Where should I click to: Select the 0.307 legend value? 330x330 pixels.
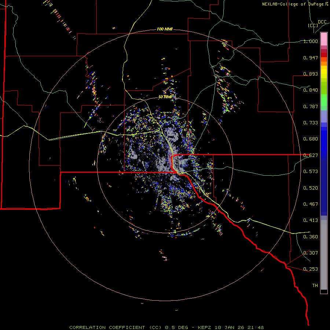pyautogui.click(x=311, y=253)
